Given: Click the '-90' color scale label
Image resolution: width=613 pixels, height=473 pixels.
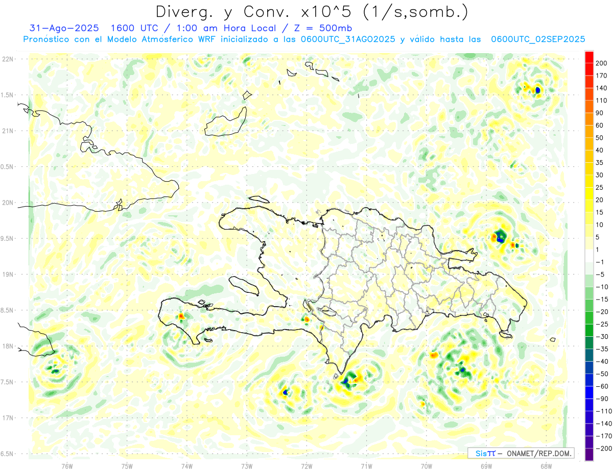Looking at the screenshot, I should coord(602,399).
